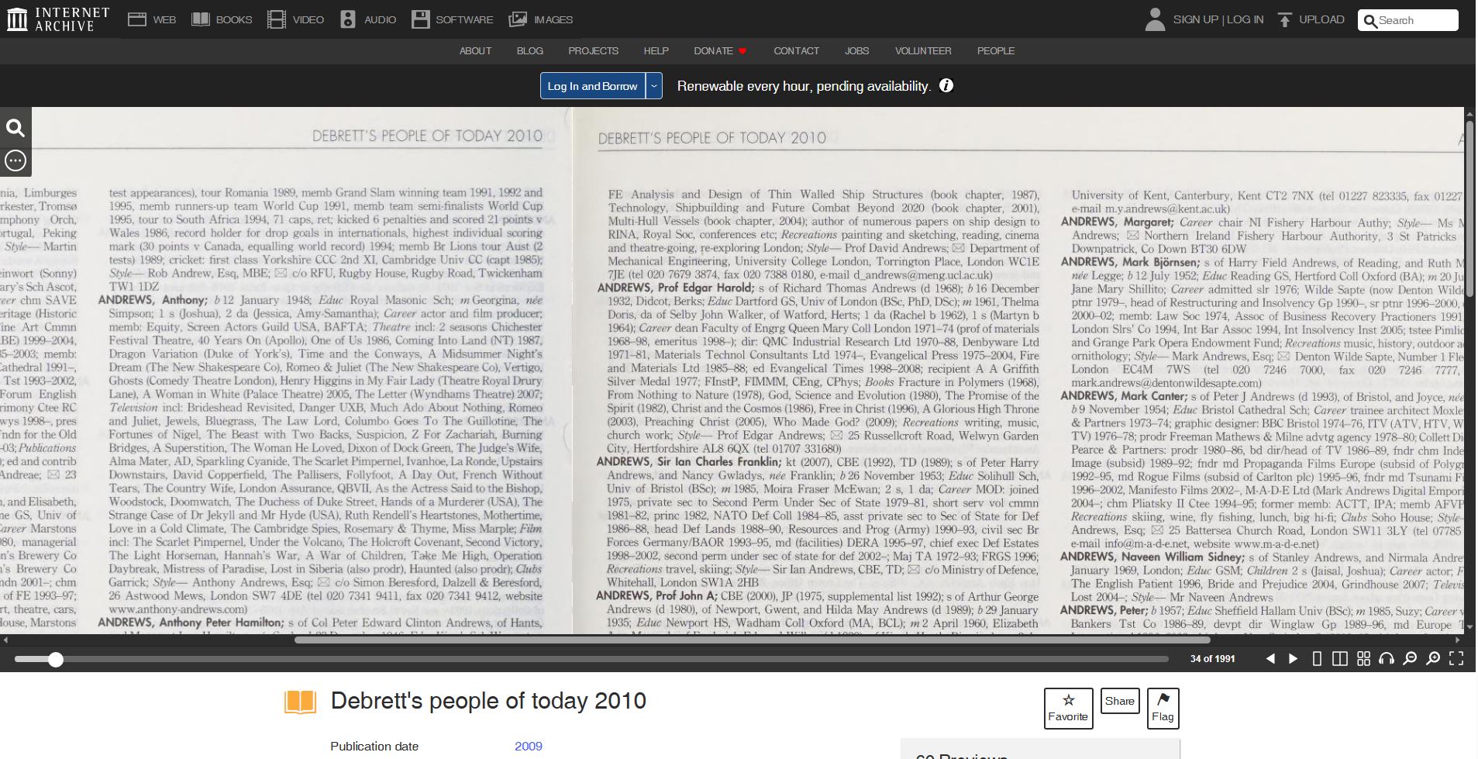Open publication date 2009 link

click(x=529, y=746)
